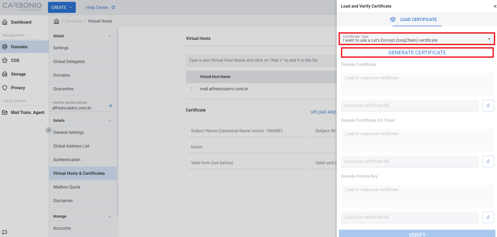Open Quarantine item
Viewport: 497px width, 237px height.
tap(83, 89)
